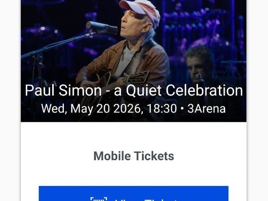Click the bullet separator before 3Arena

tap(182, 109)
